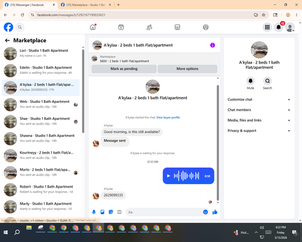302x242 pixels.
Task: Open a new browser tab
Action: coord(118,5)
